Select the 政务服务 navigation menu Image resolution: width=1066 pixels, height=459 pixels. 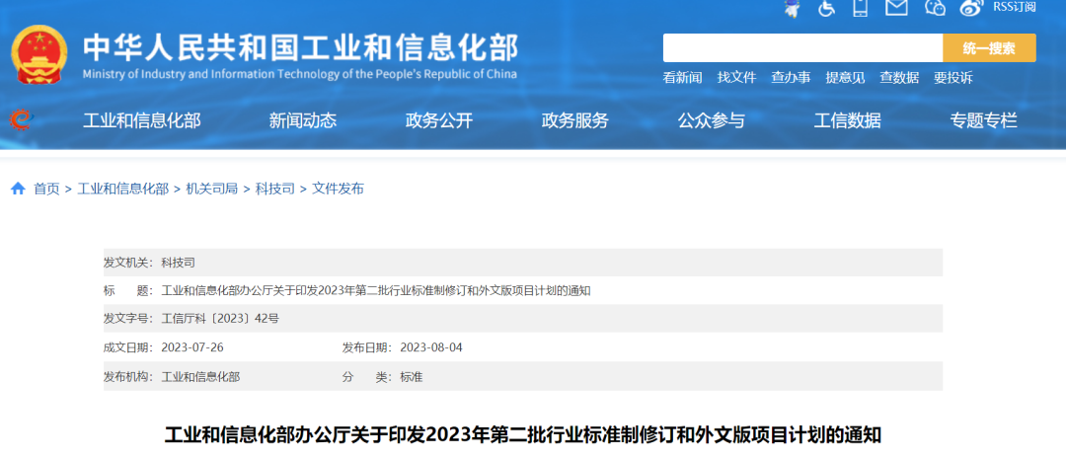click(574, 121)
